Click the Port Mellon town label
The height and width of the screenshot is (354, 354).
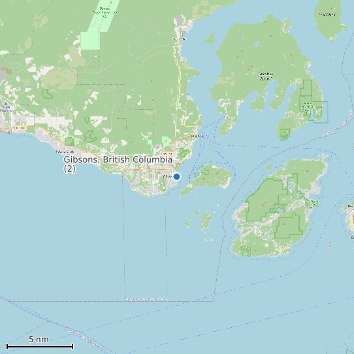[180, 39]
